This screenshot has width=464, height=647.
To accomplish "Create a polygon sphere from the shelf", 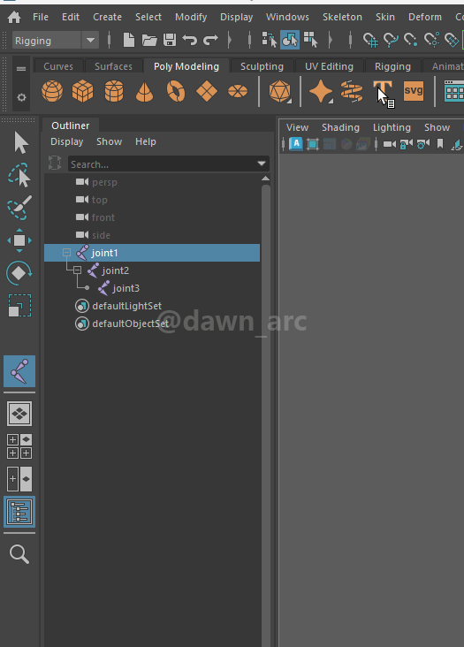I will click(52, 91).
